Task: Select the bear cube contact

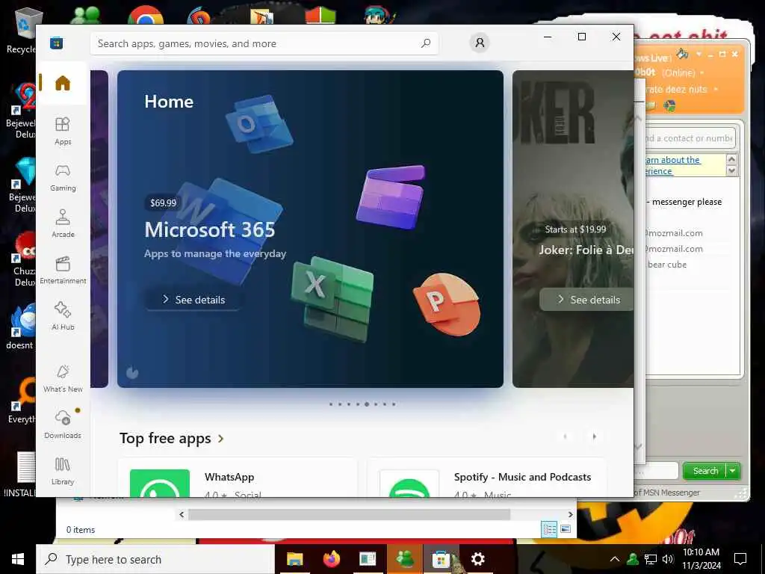Action: [667, 265]
